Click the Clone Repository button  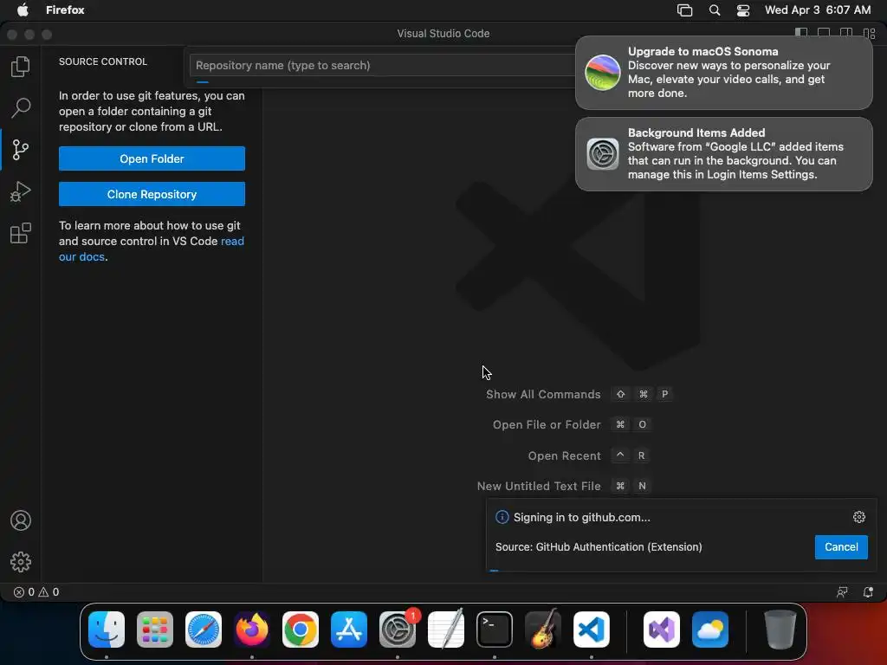152,194
